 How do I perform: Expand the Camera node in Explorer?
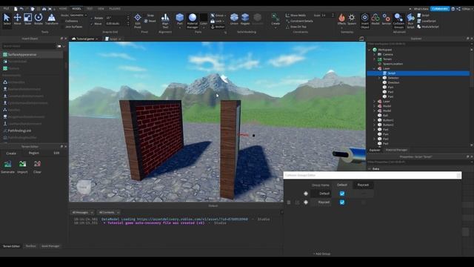(374, 54)
